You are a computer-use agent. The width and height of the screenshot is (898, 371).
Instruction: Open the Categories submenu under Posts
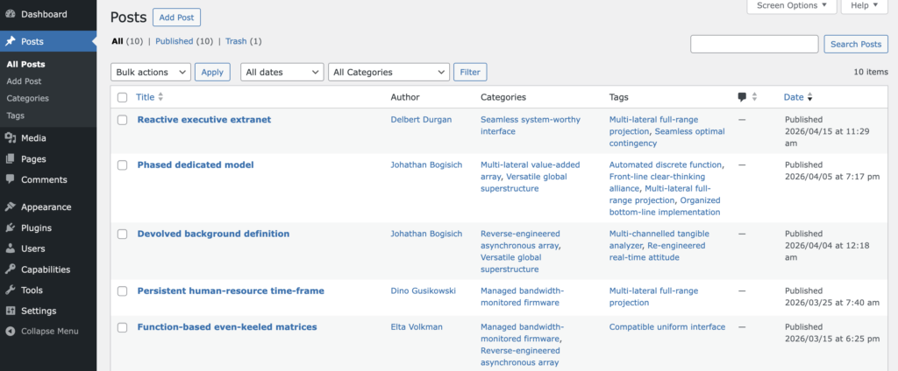pos(27,98)
